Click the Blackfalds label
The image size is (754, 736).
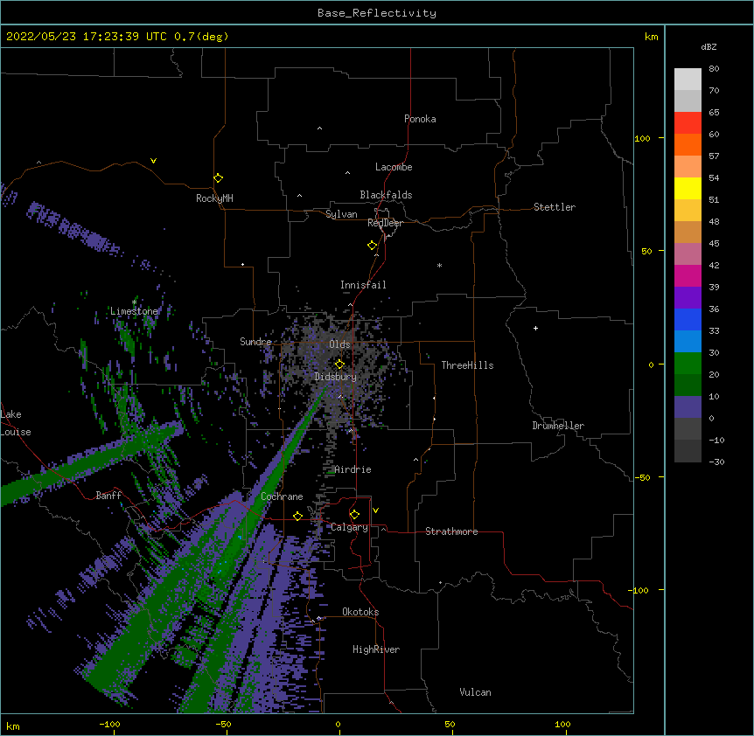click(386, 195)
